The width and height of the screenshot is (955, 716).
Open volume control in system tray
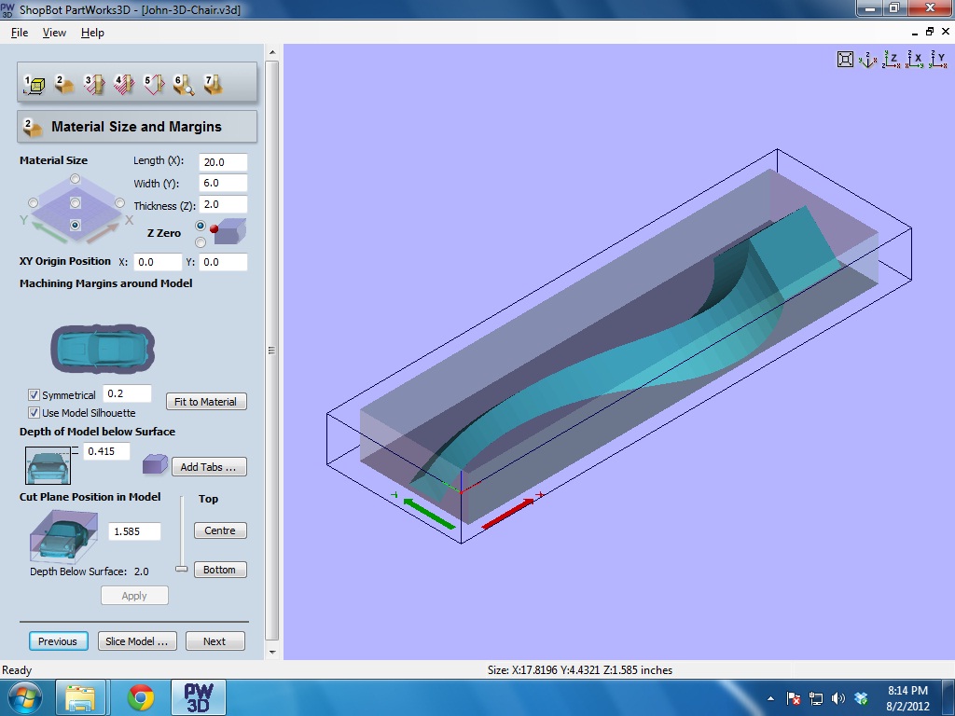pos(838,698)
